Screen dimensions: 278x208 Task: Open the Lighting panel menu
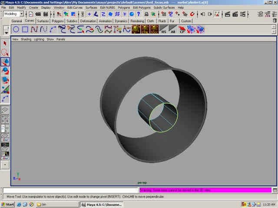[x=39, y=39]
